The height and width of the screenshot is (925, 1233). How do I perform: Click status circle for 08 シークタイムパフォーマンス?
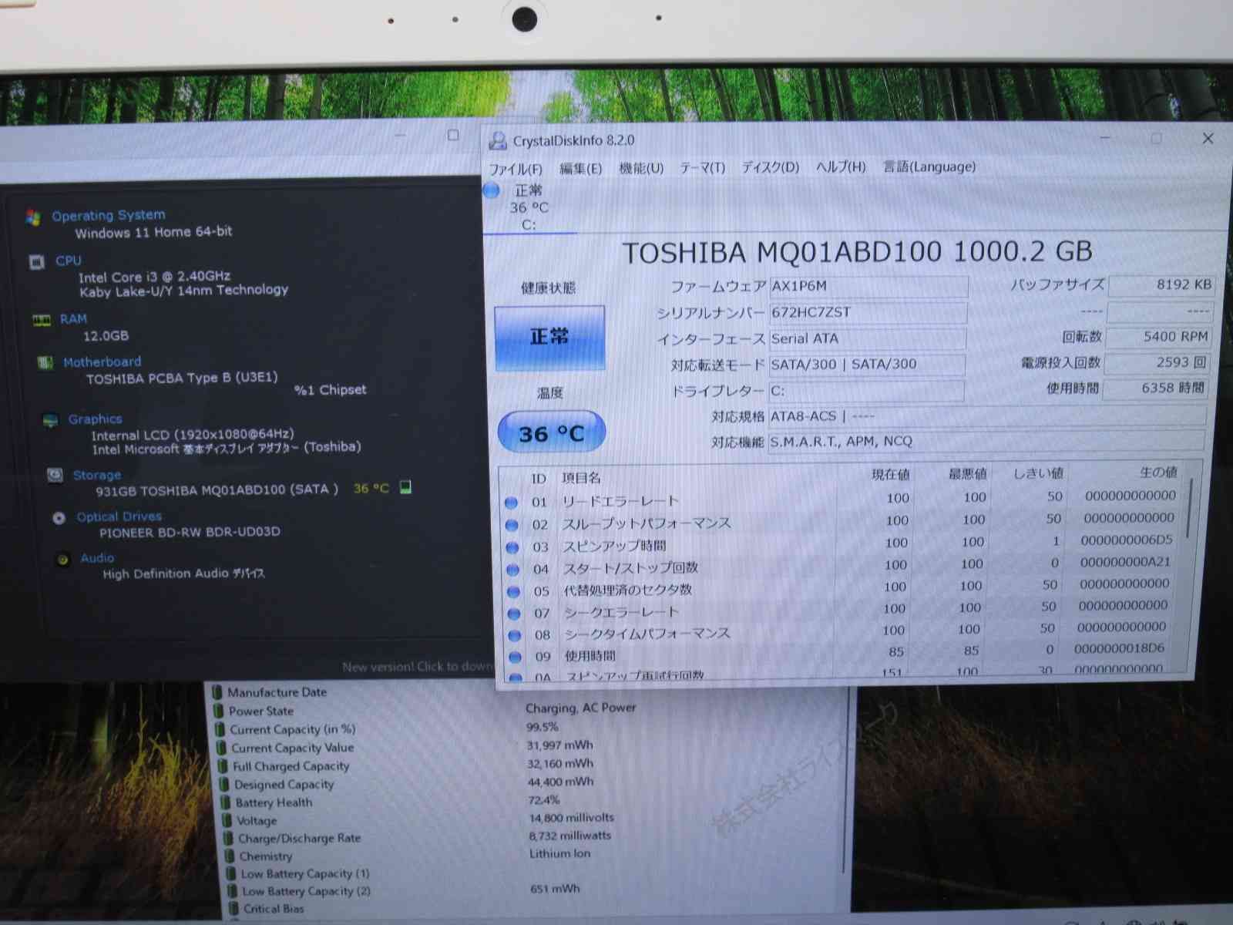516,636
